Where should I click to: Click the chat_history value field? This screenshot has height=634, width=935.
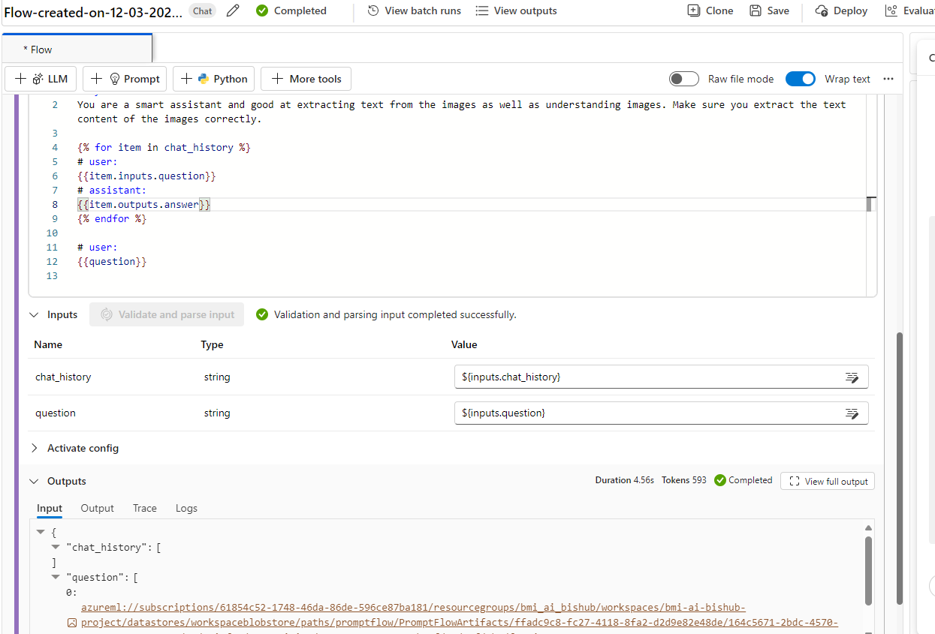click(x=662, y=377)
